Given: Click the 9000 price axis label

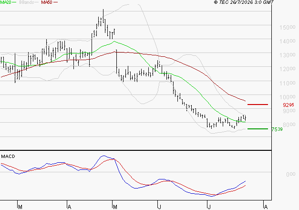Looking at the screenshot, I should pos(289,111).
